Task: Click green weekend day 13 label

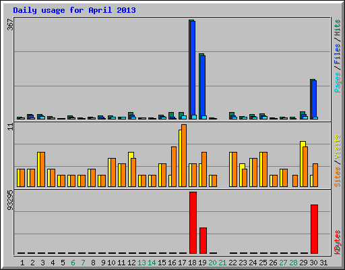Action: click(142, 263)
